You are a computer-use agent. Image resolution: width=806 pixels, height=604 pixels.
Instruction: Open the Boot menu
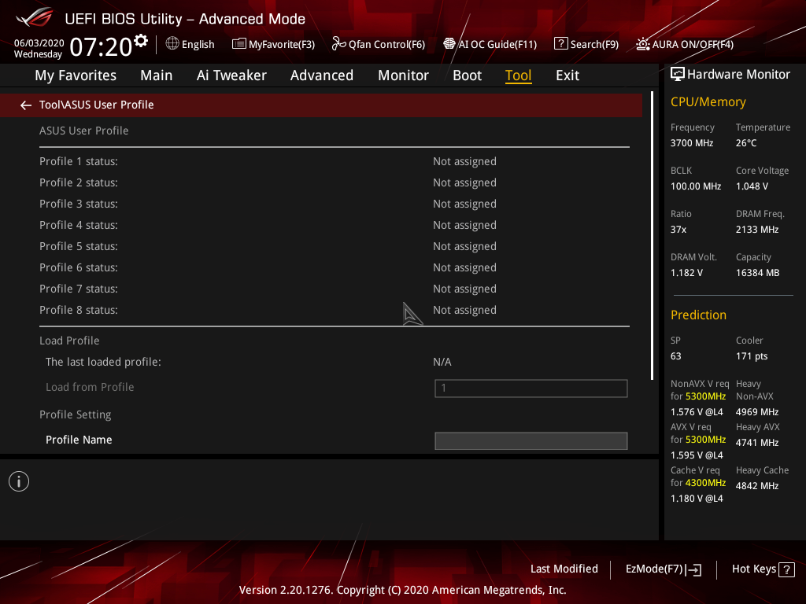467,75
